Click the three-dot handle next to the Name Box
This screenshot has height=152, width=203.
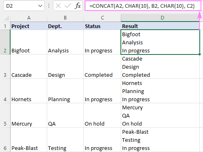49,6
